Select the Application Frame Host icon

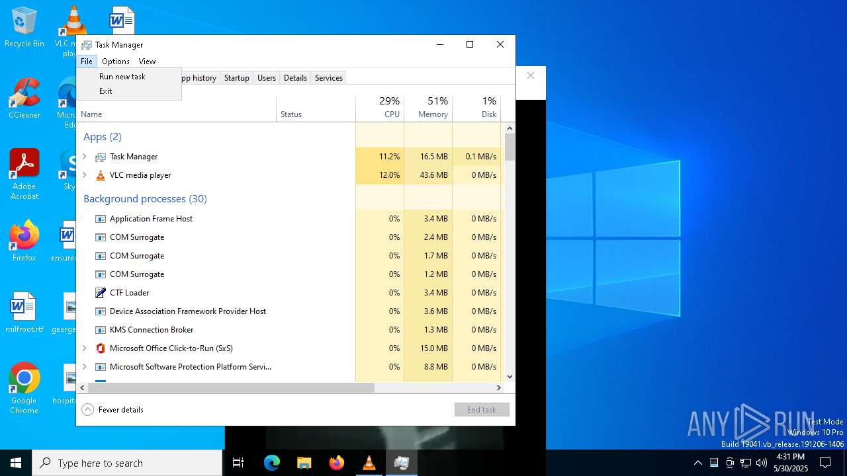click(101, 219)
